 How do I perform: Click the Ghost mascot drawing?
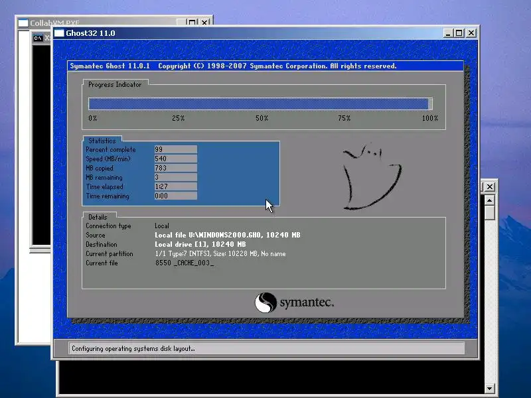click(x=372, y=176)
